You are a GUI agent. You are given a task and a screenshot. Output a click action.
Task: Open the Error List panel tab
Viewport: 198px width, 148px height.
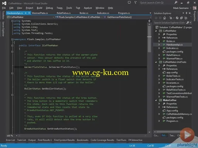point(10,140)
